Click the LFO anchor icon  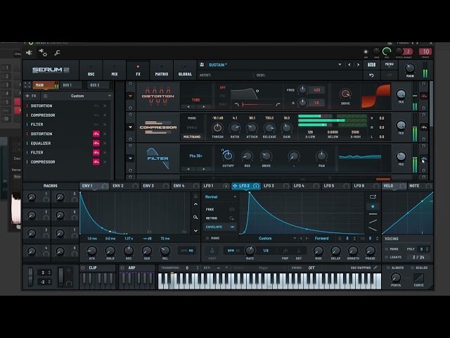pyautogui.click(x=212, y=251)
